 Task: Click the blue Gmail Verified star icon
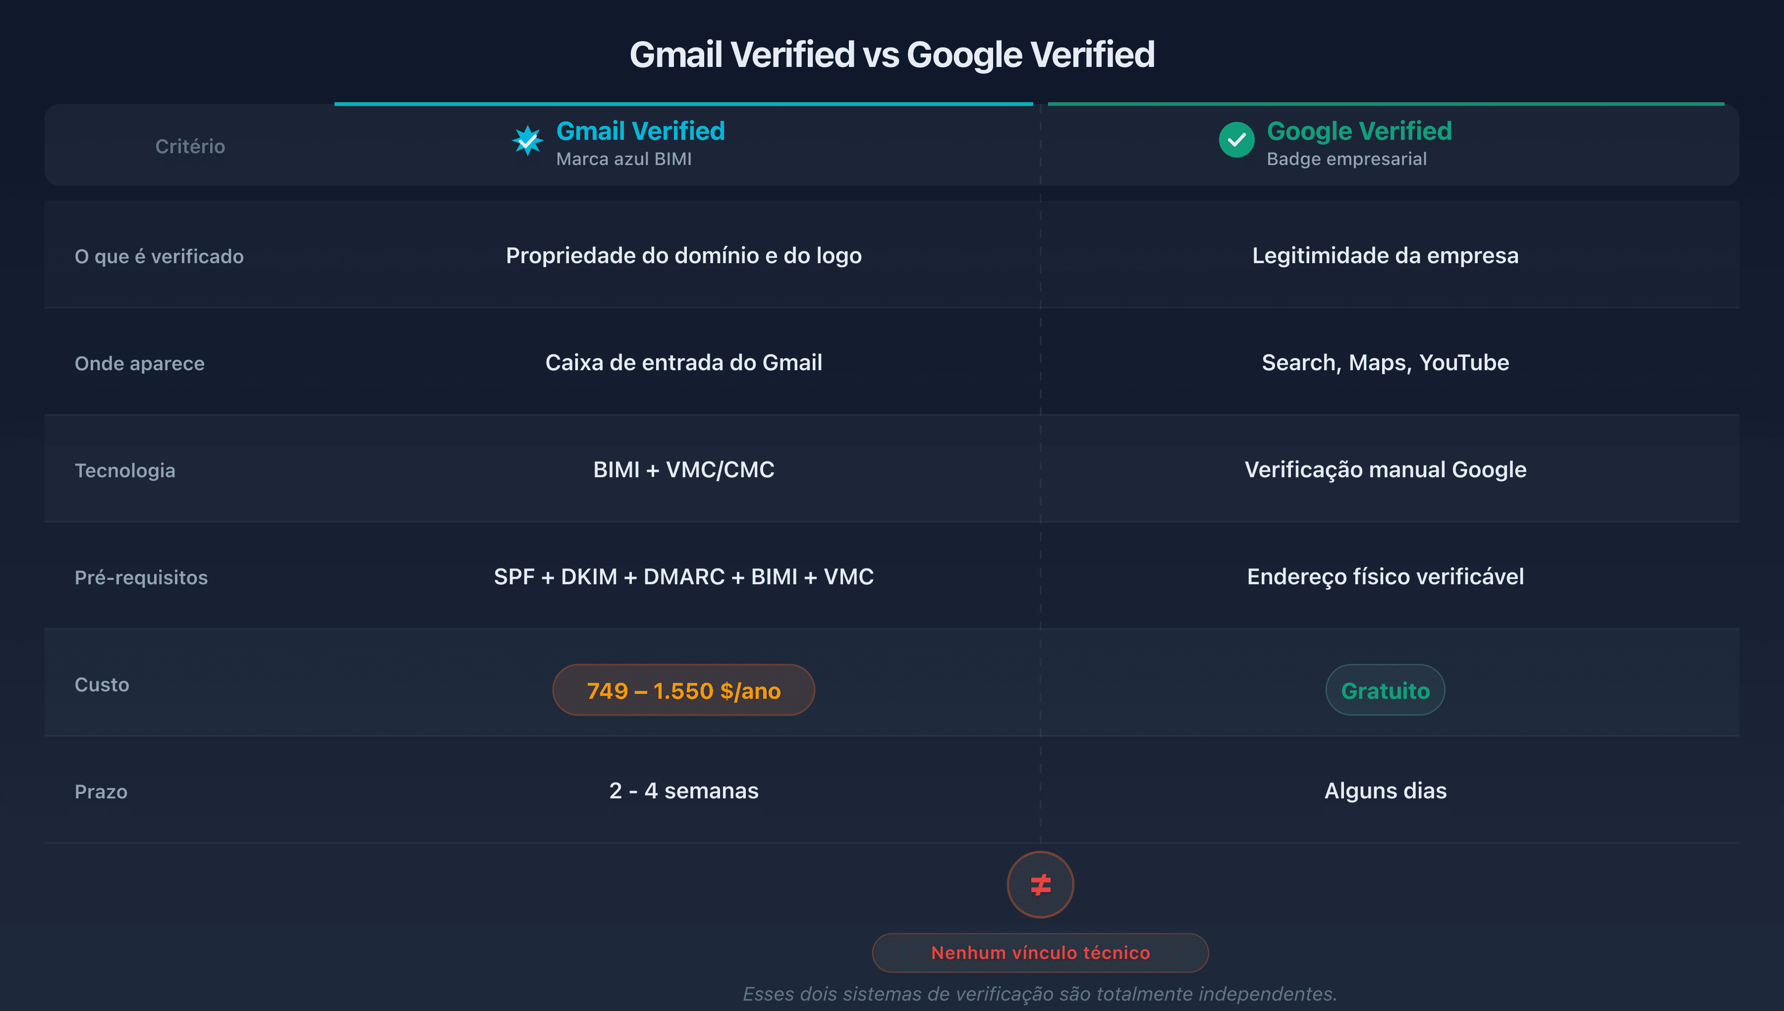[x=528, y=140]
